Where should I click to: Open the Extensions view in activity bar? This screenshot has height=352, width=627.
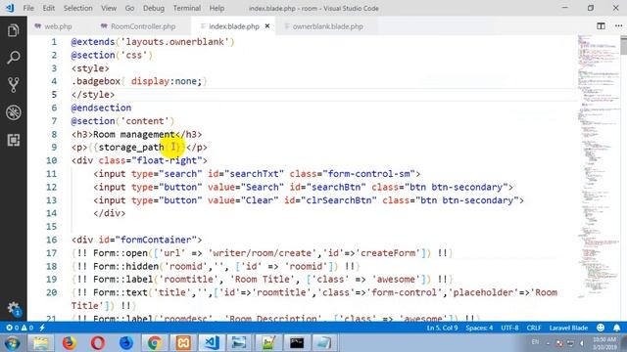13,140
